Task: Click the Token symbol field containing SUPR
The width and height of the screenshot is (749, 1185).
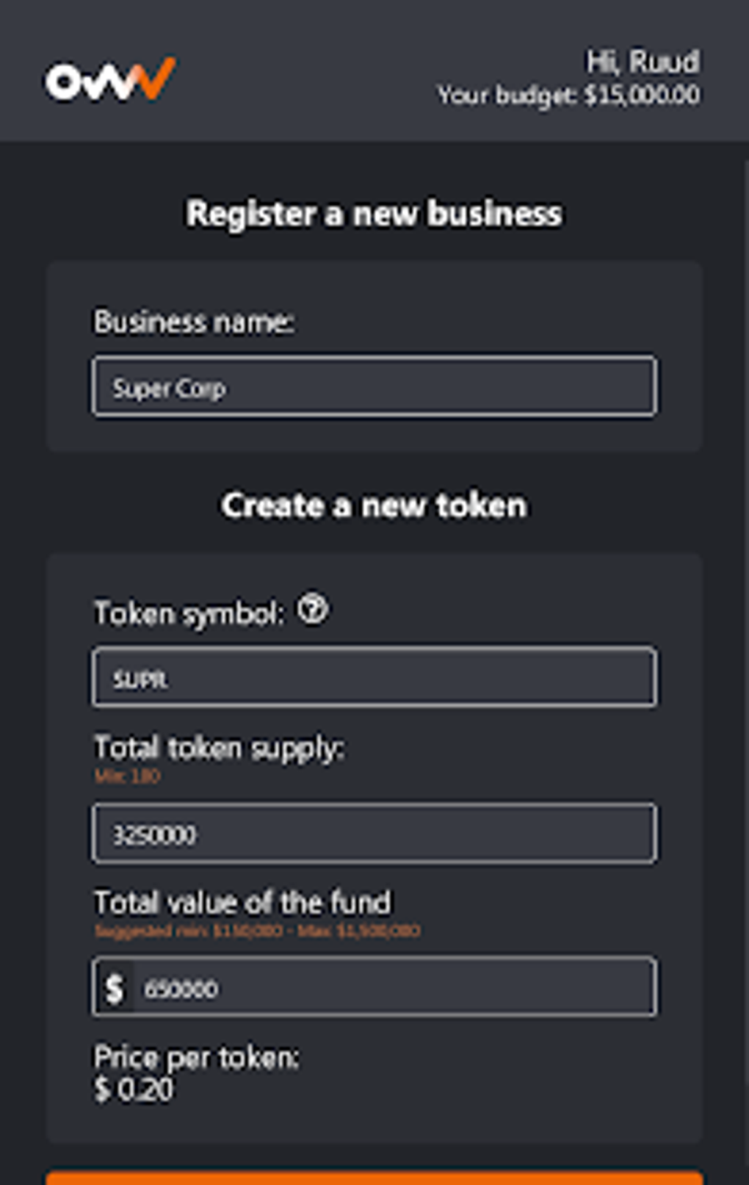Action: 374,677
